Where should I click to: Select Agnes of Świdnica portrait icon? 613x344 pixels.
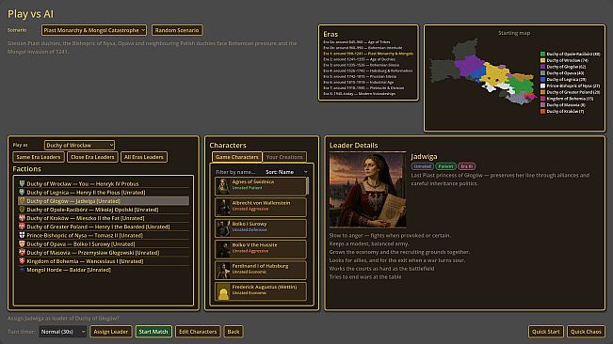[223, 186]
